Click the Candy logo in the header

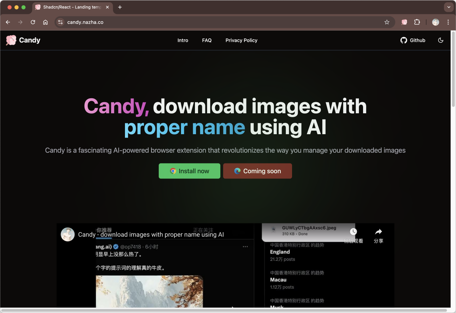[x=23, y=40]
